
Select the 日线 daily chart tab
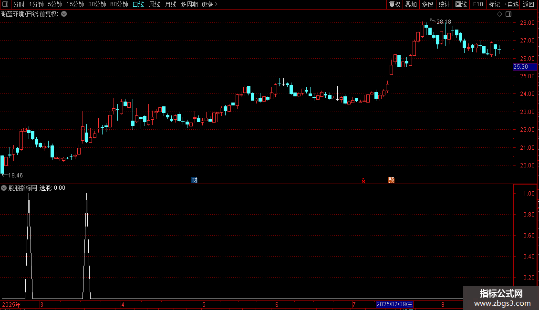(x=138, y=4)
